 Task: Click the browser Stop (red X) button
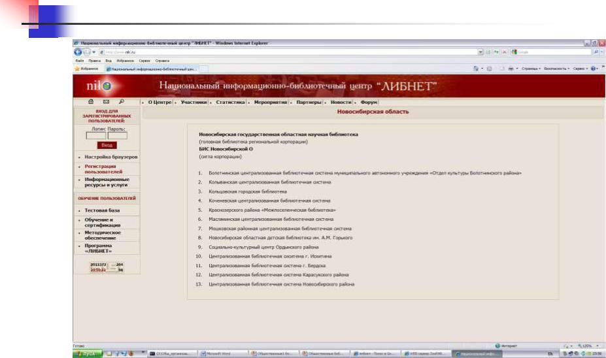coord(505,52)
